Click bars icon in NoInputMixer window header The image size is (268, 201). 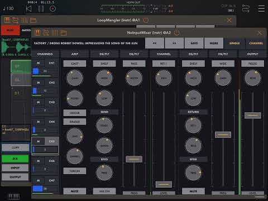(x=55, y=33)
